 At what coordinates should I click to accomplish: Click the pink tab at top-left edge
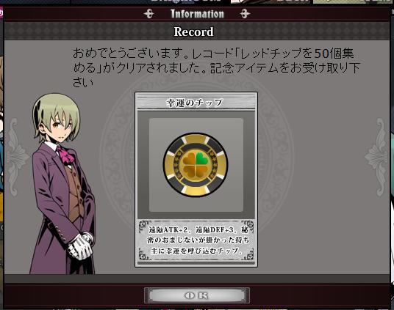1,12
